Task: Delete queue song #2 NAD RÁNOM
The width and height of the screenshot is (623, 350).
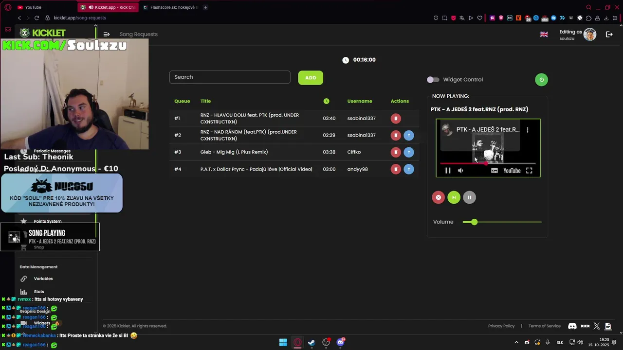Action: coord(396,135)
